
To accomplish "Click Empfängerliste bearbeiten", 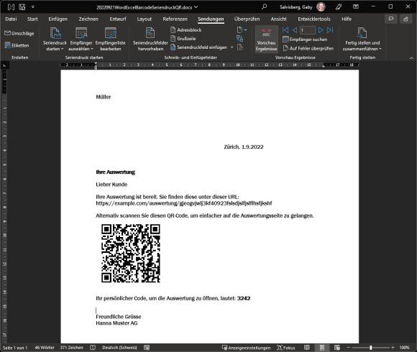I will click(111, 39).
